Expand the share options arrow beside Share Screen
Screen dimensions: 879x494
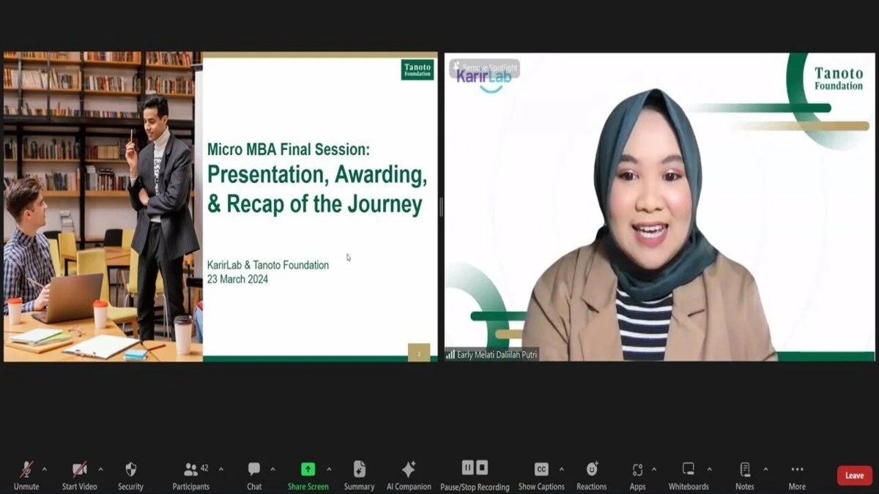point(329,469)
